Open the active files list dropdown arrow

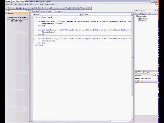pyautogui.click(x=131, y=11)
